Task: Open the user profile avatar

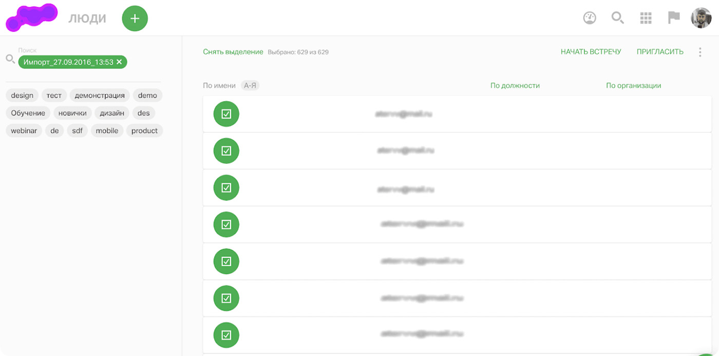Action: pyautogui.click(x=701, y=18)
